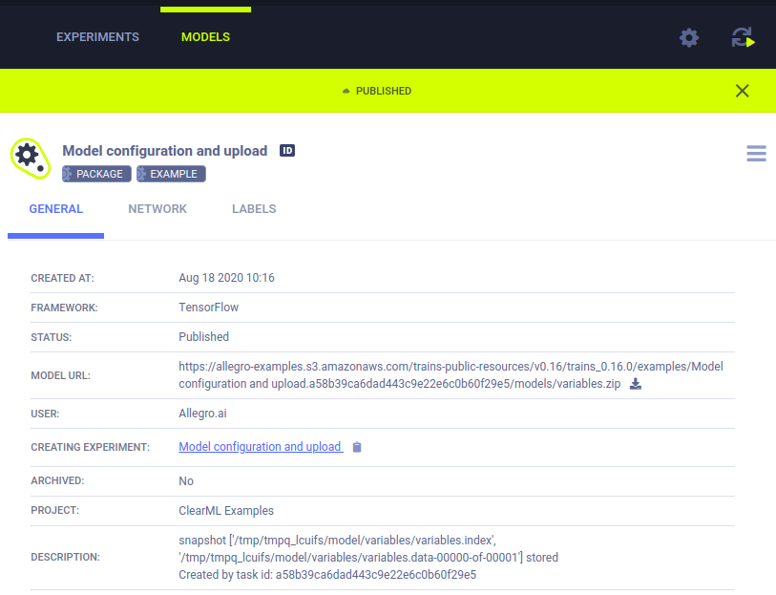Open the General tab
Image resolution: width=776 pixels, height=595 pixels.
pyautogui.click(x=55, y=209)
